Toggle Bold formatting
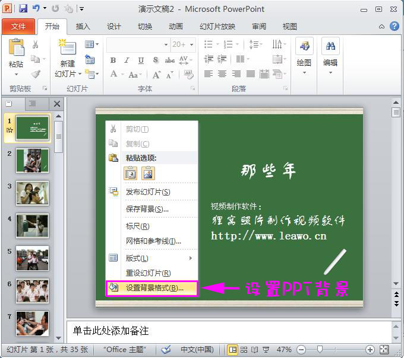The image size is (404, 358). (x=113, y=60)
